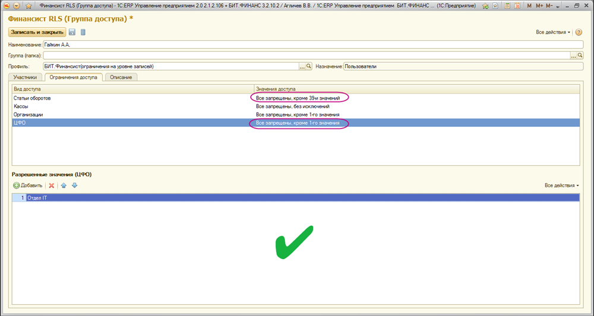Click the magnifier next to the Профиль field
Viewport: 594px width, 316px height.
[309, 66]
